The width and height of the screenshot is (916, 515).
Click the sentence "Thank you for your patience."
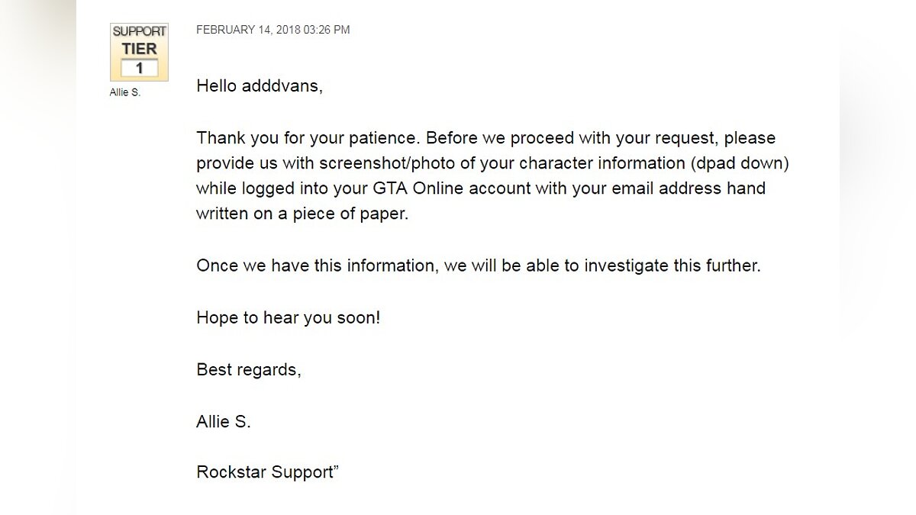pyautogui.click(x=308, y=138)
